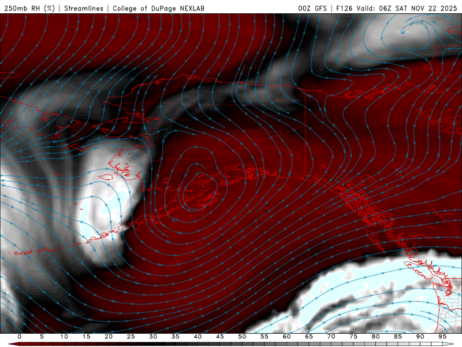Click the colorbar label '70'

click(331, 337)
